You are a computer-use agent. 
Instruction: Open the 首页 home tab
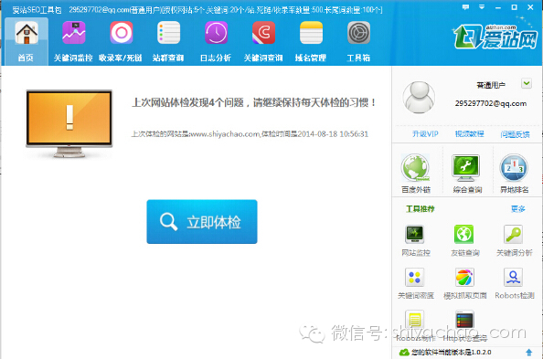point(27,41)
